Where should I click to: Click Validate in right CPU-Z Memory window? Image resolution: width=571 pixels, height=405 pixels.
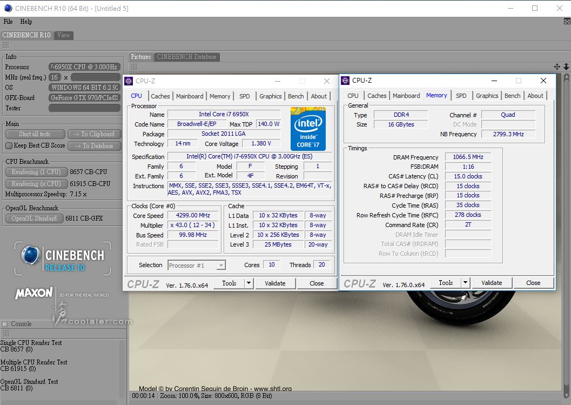pyautogui.click(x=492, y=282)
